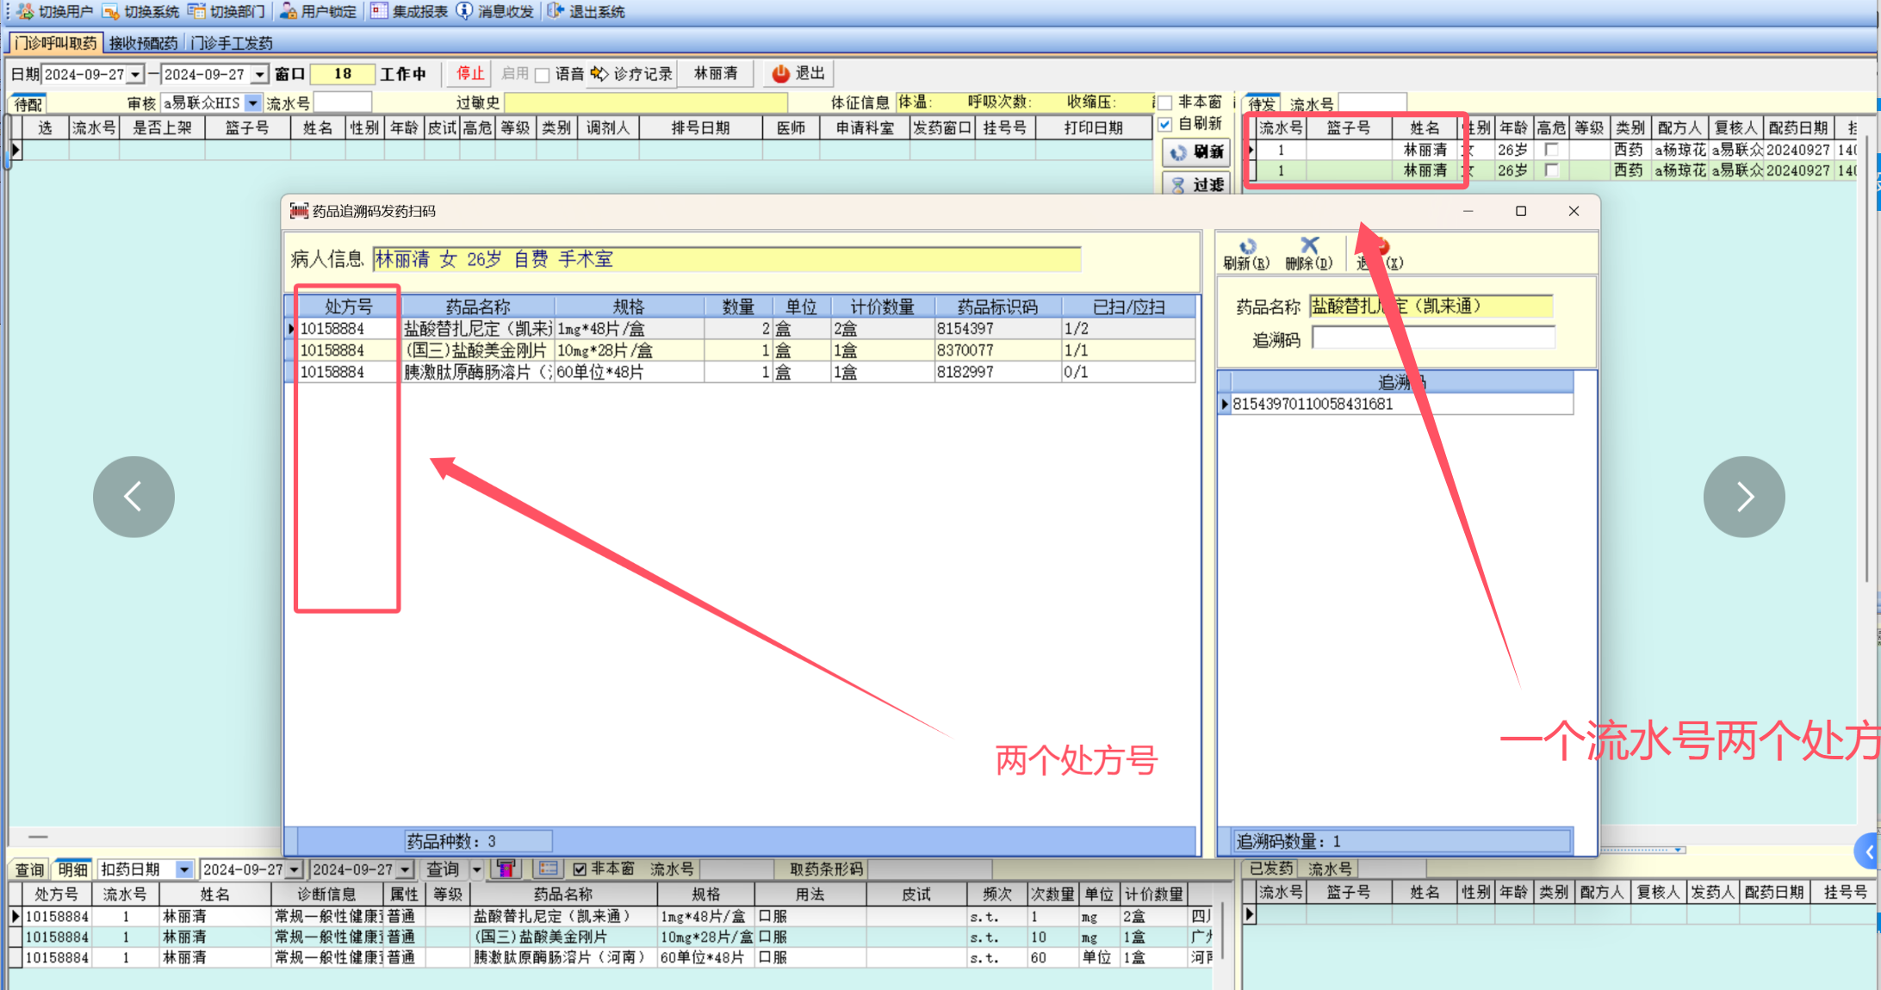Open the 扣药日期 dropdown
The width and height of the screenshot is (1881, 990).
point(184,869)
